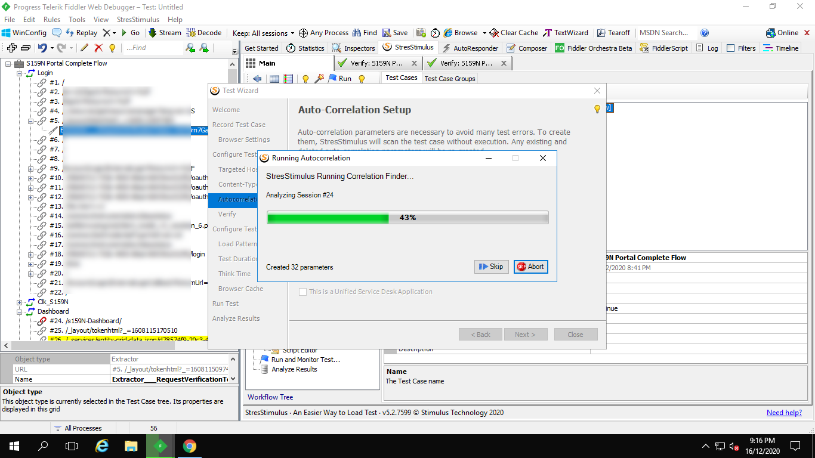Open Find with binoculars icon
Image resolution: width=815 pixels, height=458 pixels.
[x=365, y=33]
